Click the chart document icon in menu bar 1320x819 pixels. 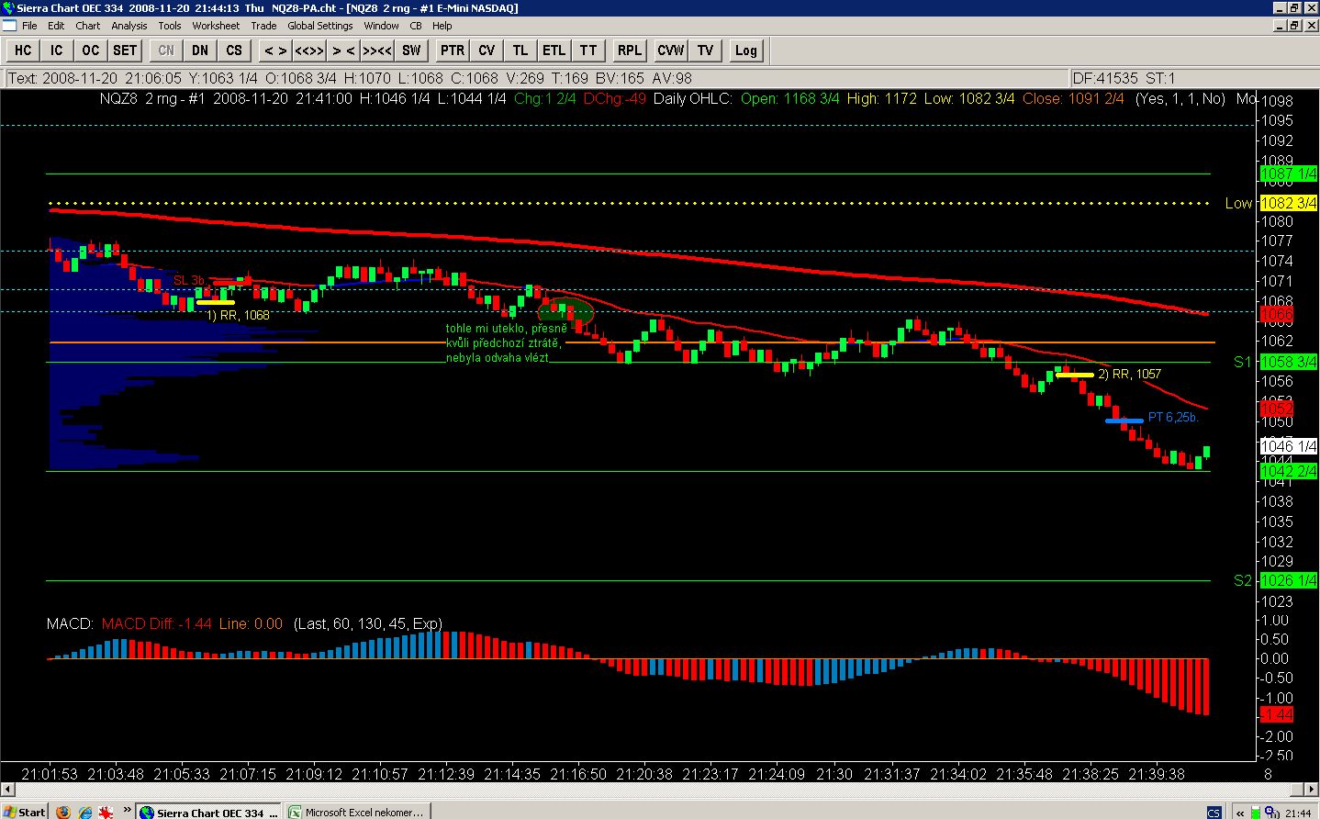(x=8, y=26)
